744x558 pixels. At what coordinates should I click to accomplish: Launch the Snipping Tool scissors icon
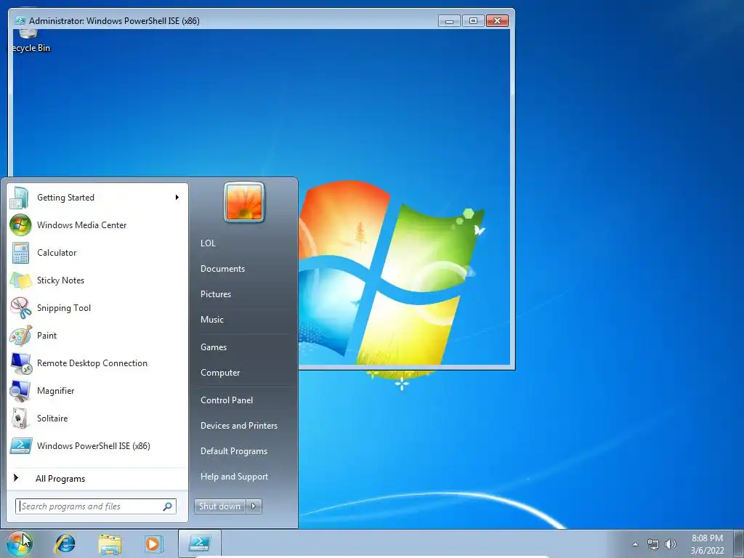20,308
